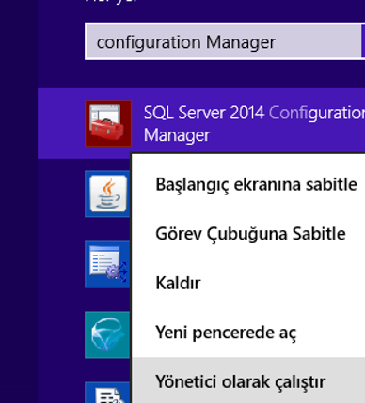This screenshot has width=365, height=403.
Task: Select the highlighted SQL Server result row background
Action: coord(201,123)
